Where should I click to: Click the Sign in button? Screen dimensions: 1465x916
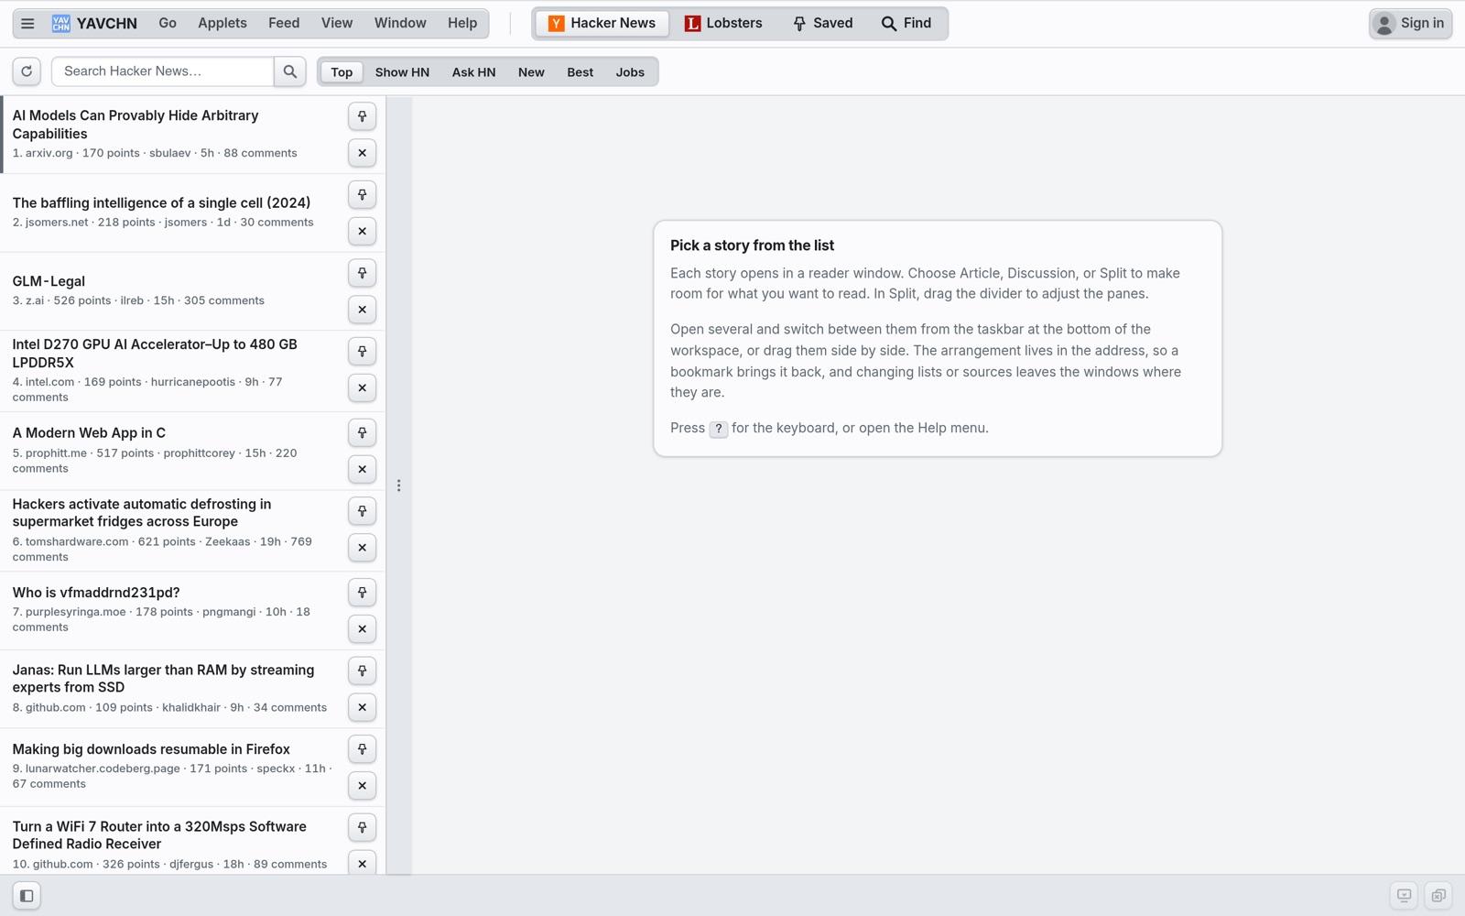point(1411,24)
